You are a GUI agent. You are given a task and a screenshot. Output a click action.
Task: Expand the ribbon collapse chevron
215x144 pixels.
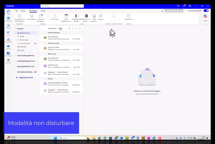200,23
